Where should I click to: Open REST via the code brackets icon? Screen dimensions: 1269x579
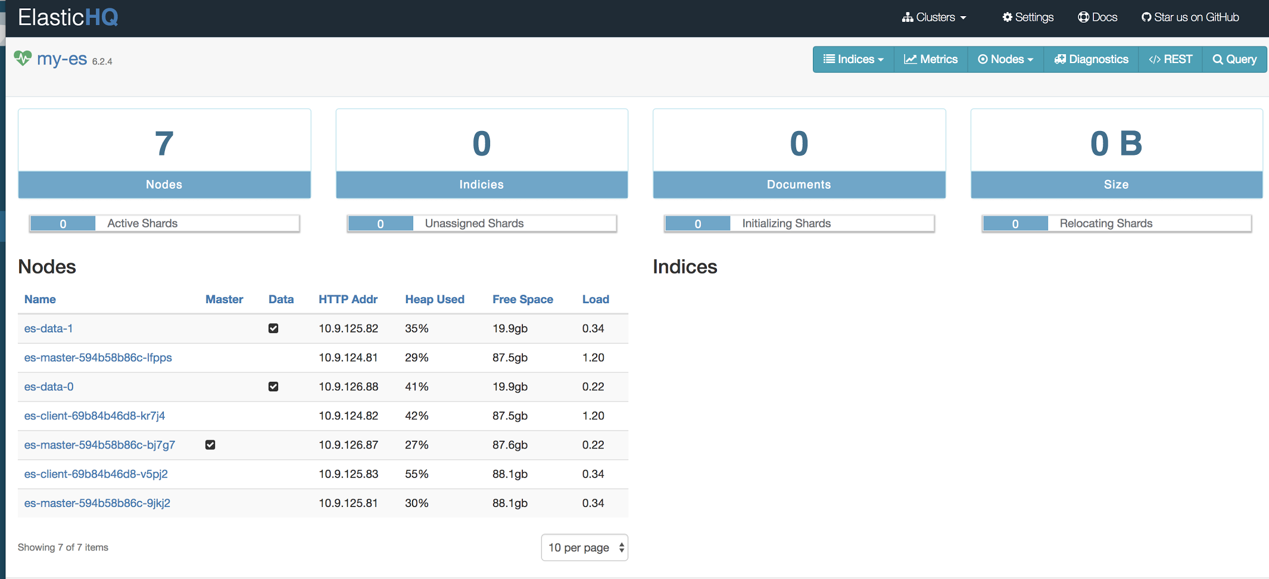[1154, 60]
